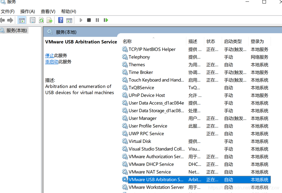Click the Export List toolbar icon

click(x=50, y=20)
